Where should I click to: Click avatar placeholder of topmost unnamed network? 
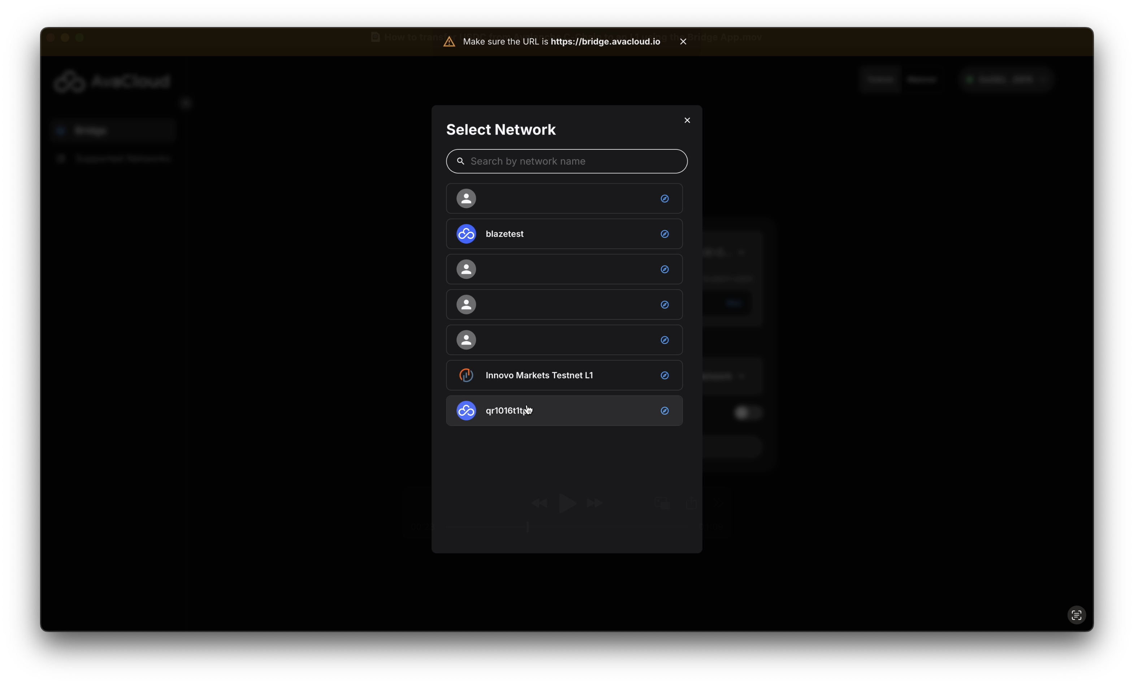[466, 198]
